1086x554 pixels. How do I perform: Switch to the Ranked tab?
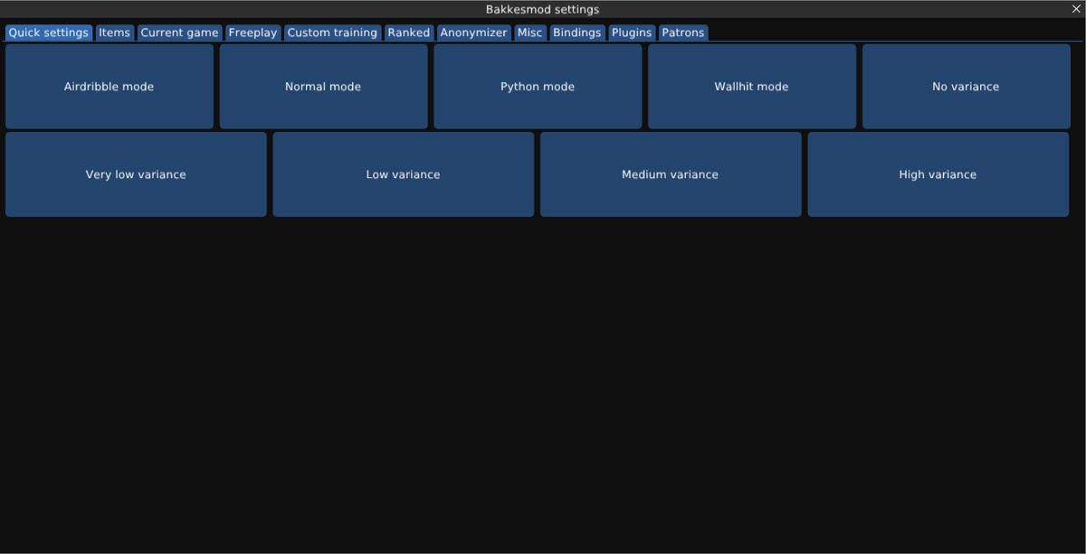tap(408, 33)
